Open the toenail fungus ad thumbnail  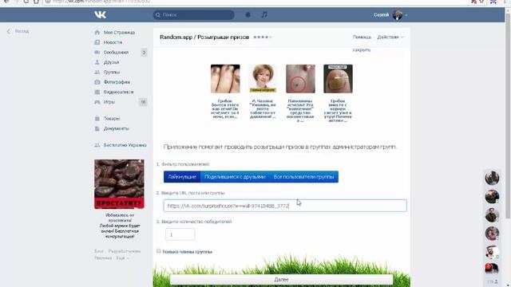225,79
